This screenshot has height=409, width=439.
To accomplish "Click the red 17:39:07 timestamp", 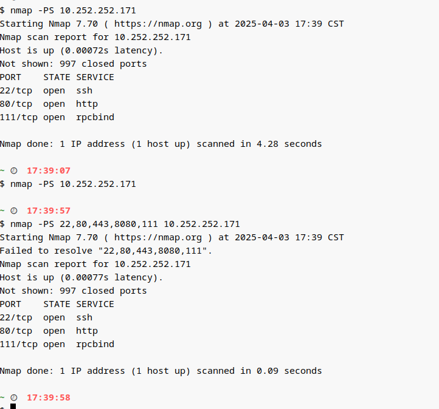I will coord(49,171).
